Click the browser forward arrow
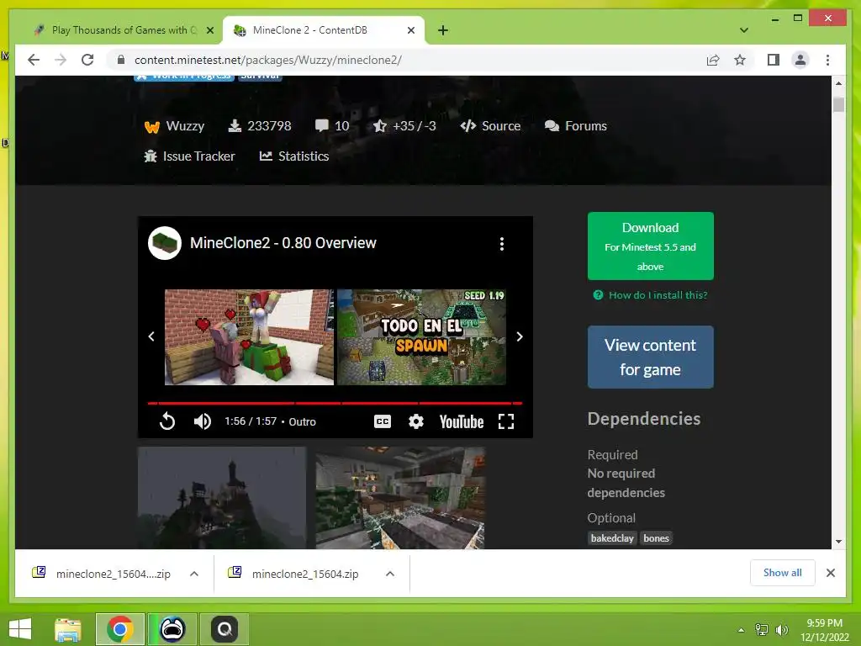Image resolution: width=861 pixels, height=646 pixels. point(61,60)
